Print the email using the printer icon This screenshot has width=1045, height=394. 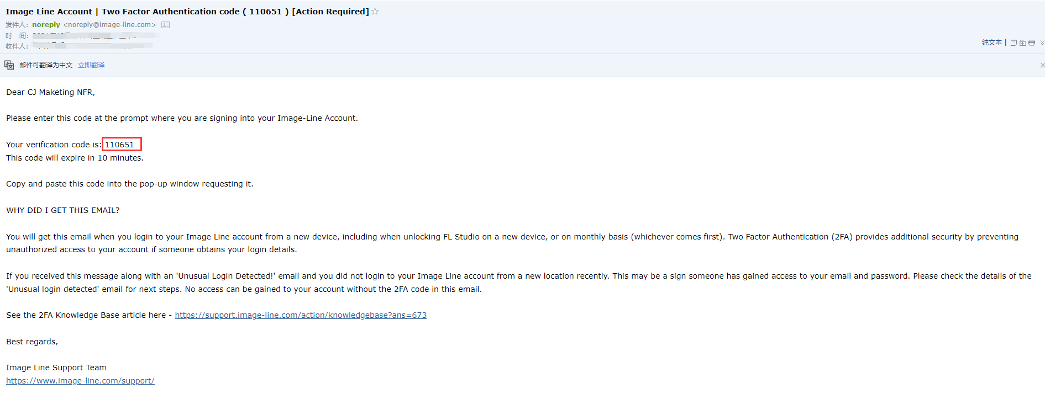point(1032,42)
